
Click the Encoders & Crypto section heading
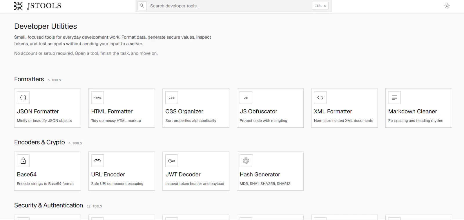(39, 142)
